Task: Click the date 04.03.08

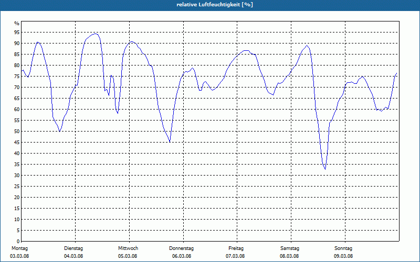Action: pyautogui.click(x=73, y=256)
